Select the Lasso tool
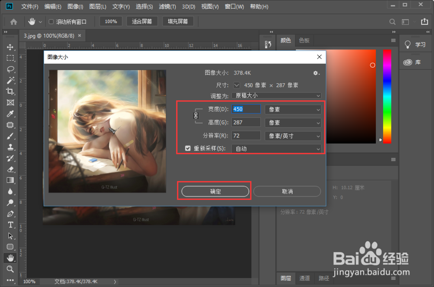 (x=10, y=69)
